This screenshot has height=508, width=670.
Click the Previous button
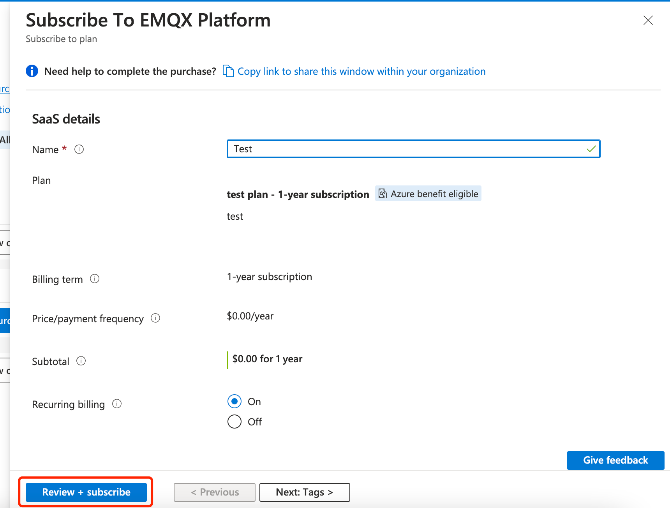(x=214, y=492)
